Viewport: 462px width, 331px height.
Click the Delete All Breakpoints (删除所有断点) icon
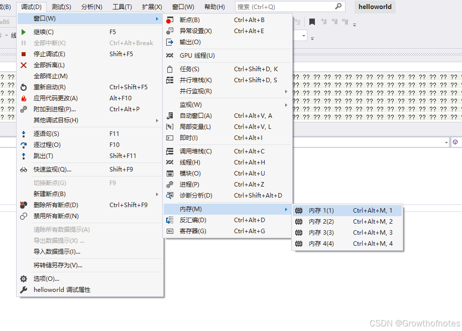(24, 205)
